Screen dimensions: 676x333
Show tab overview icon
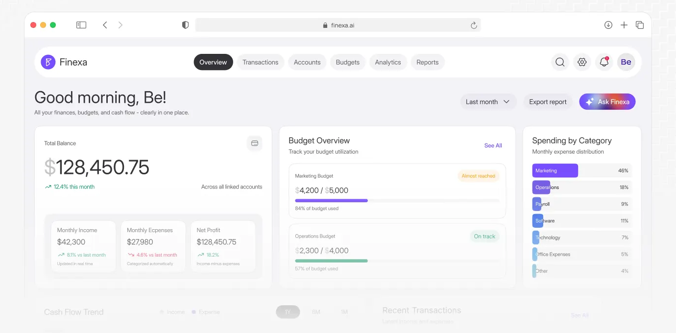tap(640, 25)
